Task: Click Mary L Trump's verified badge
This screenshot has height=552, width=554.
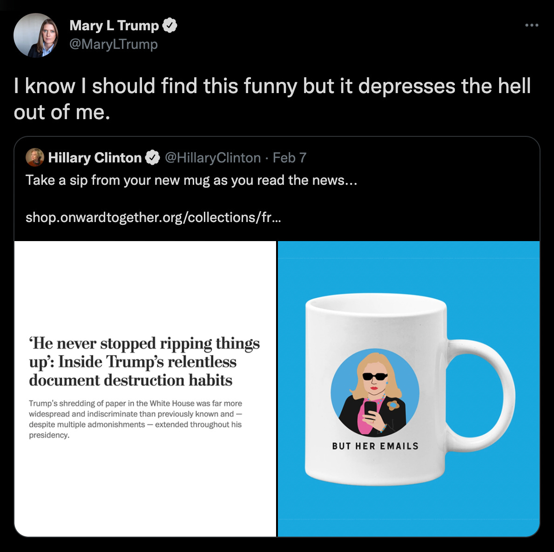Action: 169,26
